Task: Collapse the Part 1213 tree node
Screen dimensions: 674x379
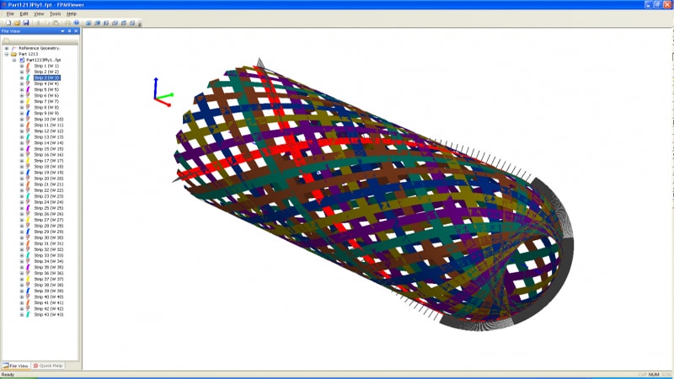Action: [x=6, y=55]
